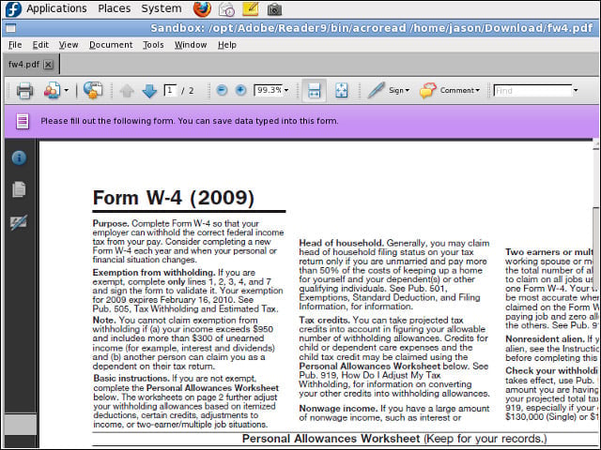Open the View menu
This screenshot has width=601, height=450.
pos(69,45)
